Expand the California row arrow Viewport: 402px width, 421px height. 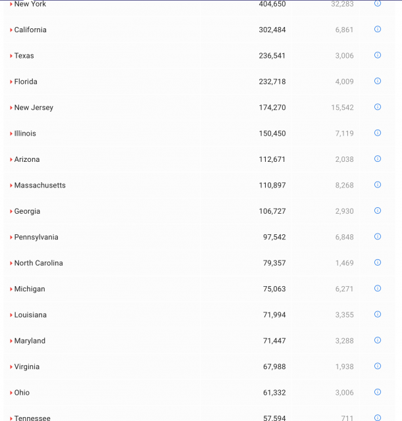click(x=11, y=30)
